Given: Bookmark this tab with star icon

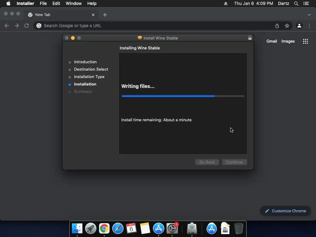Looking at the screenshot, I should coord(287,26).
